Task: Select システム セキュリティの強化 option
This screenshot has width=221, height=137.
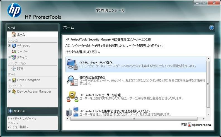Action: (x=136, y=64)
